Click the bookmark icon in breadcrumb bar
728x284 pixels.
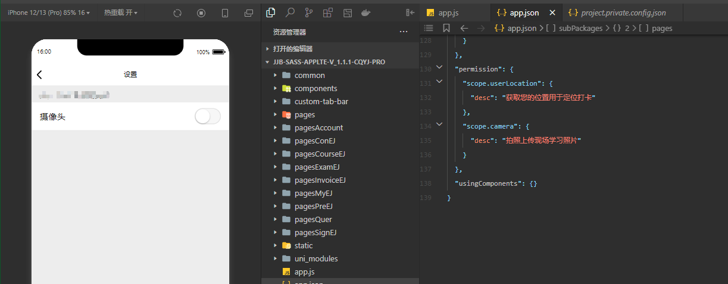click(x=446, y=28)
